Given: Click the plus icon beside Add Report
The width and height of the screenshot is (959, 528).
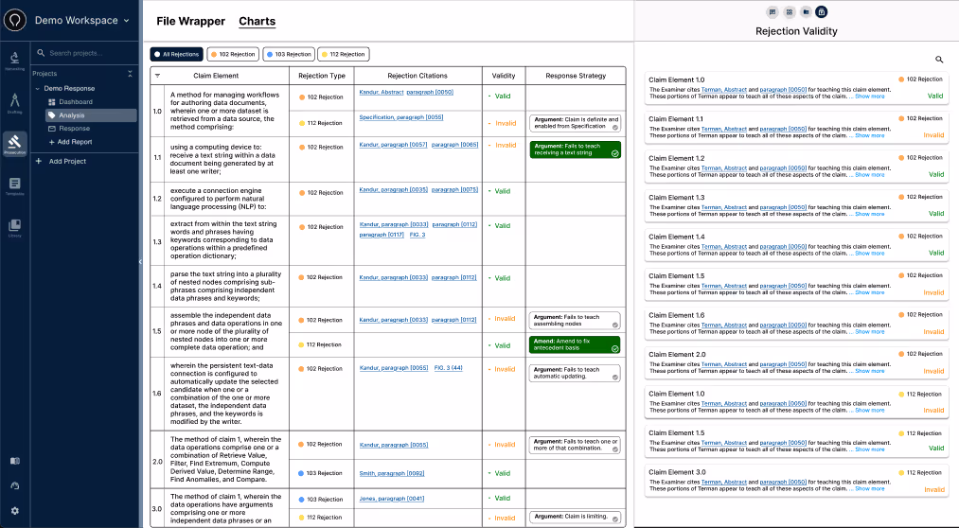Looking at the screenshot, I should [x=51, y=142].
